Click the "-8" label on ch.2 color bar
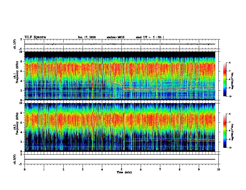 [x=229, y=131]
